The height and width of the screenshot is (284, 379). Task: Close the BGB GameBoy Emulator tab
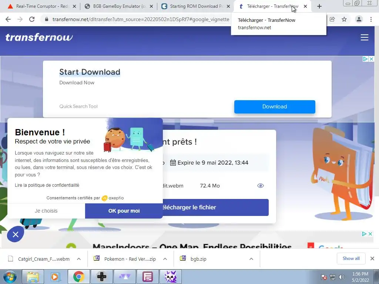pos(151,7)
